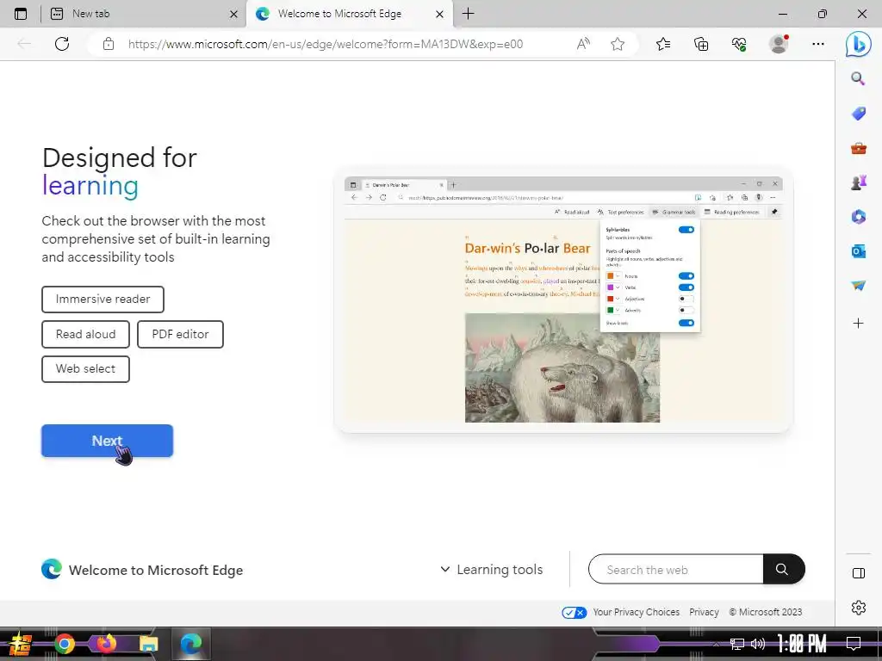Open the tab actions menu icon
882x661 pixels.
(x=21, y=14)
